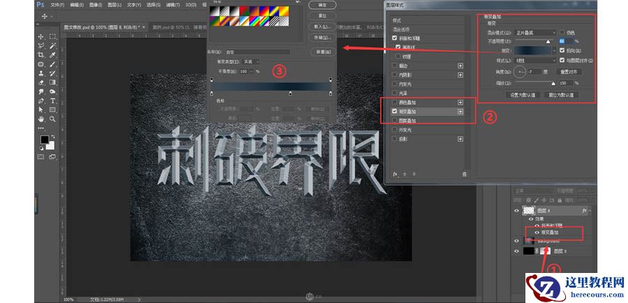Add another 描边 effect plus button
Screen dimensions: 628x303
tap(461, 66)
